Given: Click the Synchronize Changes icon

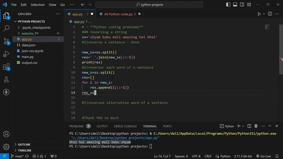Looking at the screenshot, I should (27, 156).
